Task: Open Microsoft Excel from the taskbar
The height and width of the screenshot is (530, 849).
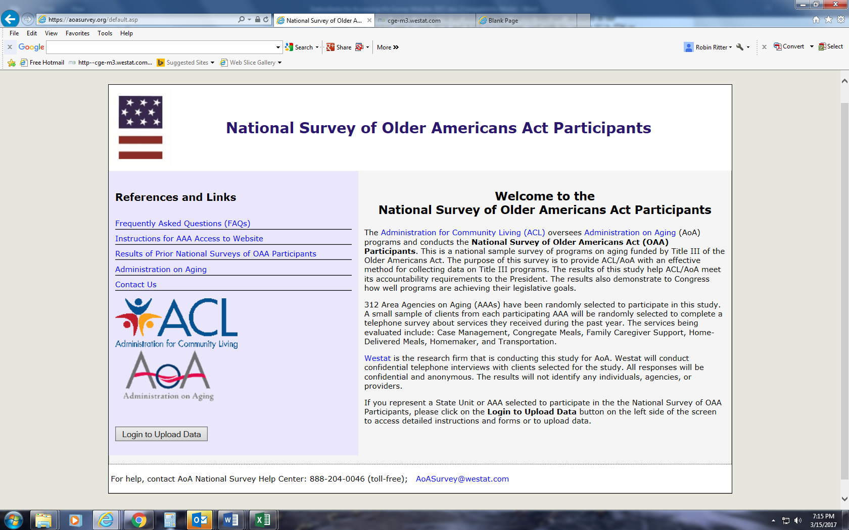Action: pyautogui.click(x=263, y=520)
